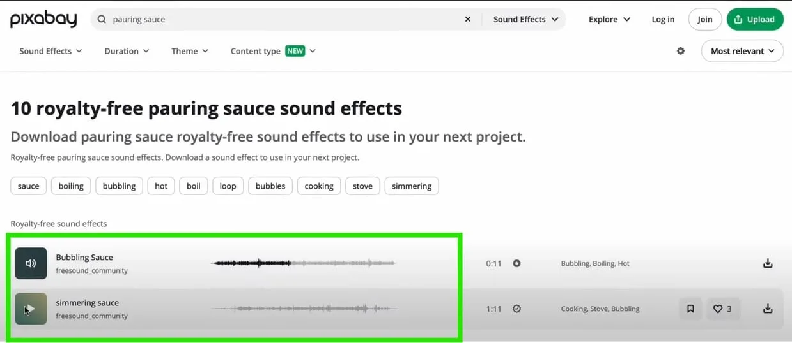Bookmark the simmering sauce sound
The width and height of the screenshot is (792, 343).
pos(690,309)
